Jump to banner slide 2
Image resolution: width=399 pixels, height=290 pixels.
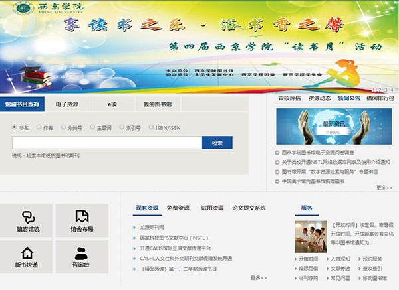click(x=380, y=90)
